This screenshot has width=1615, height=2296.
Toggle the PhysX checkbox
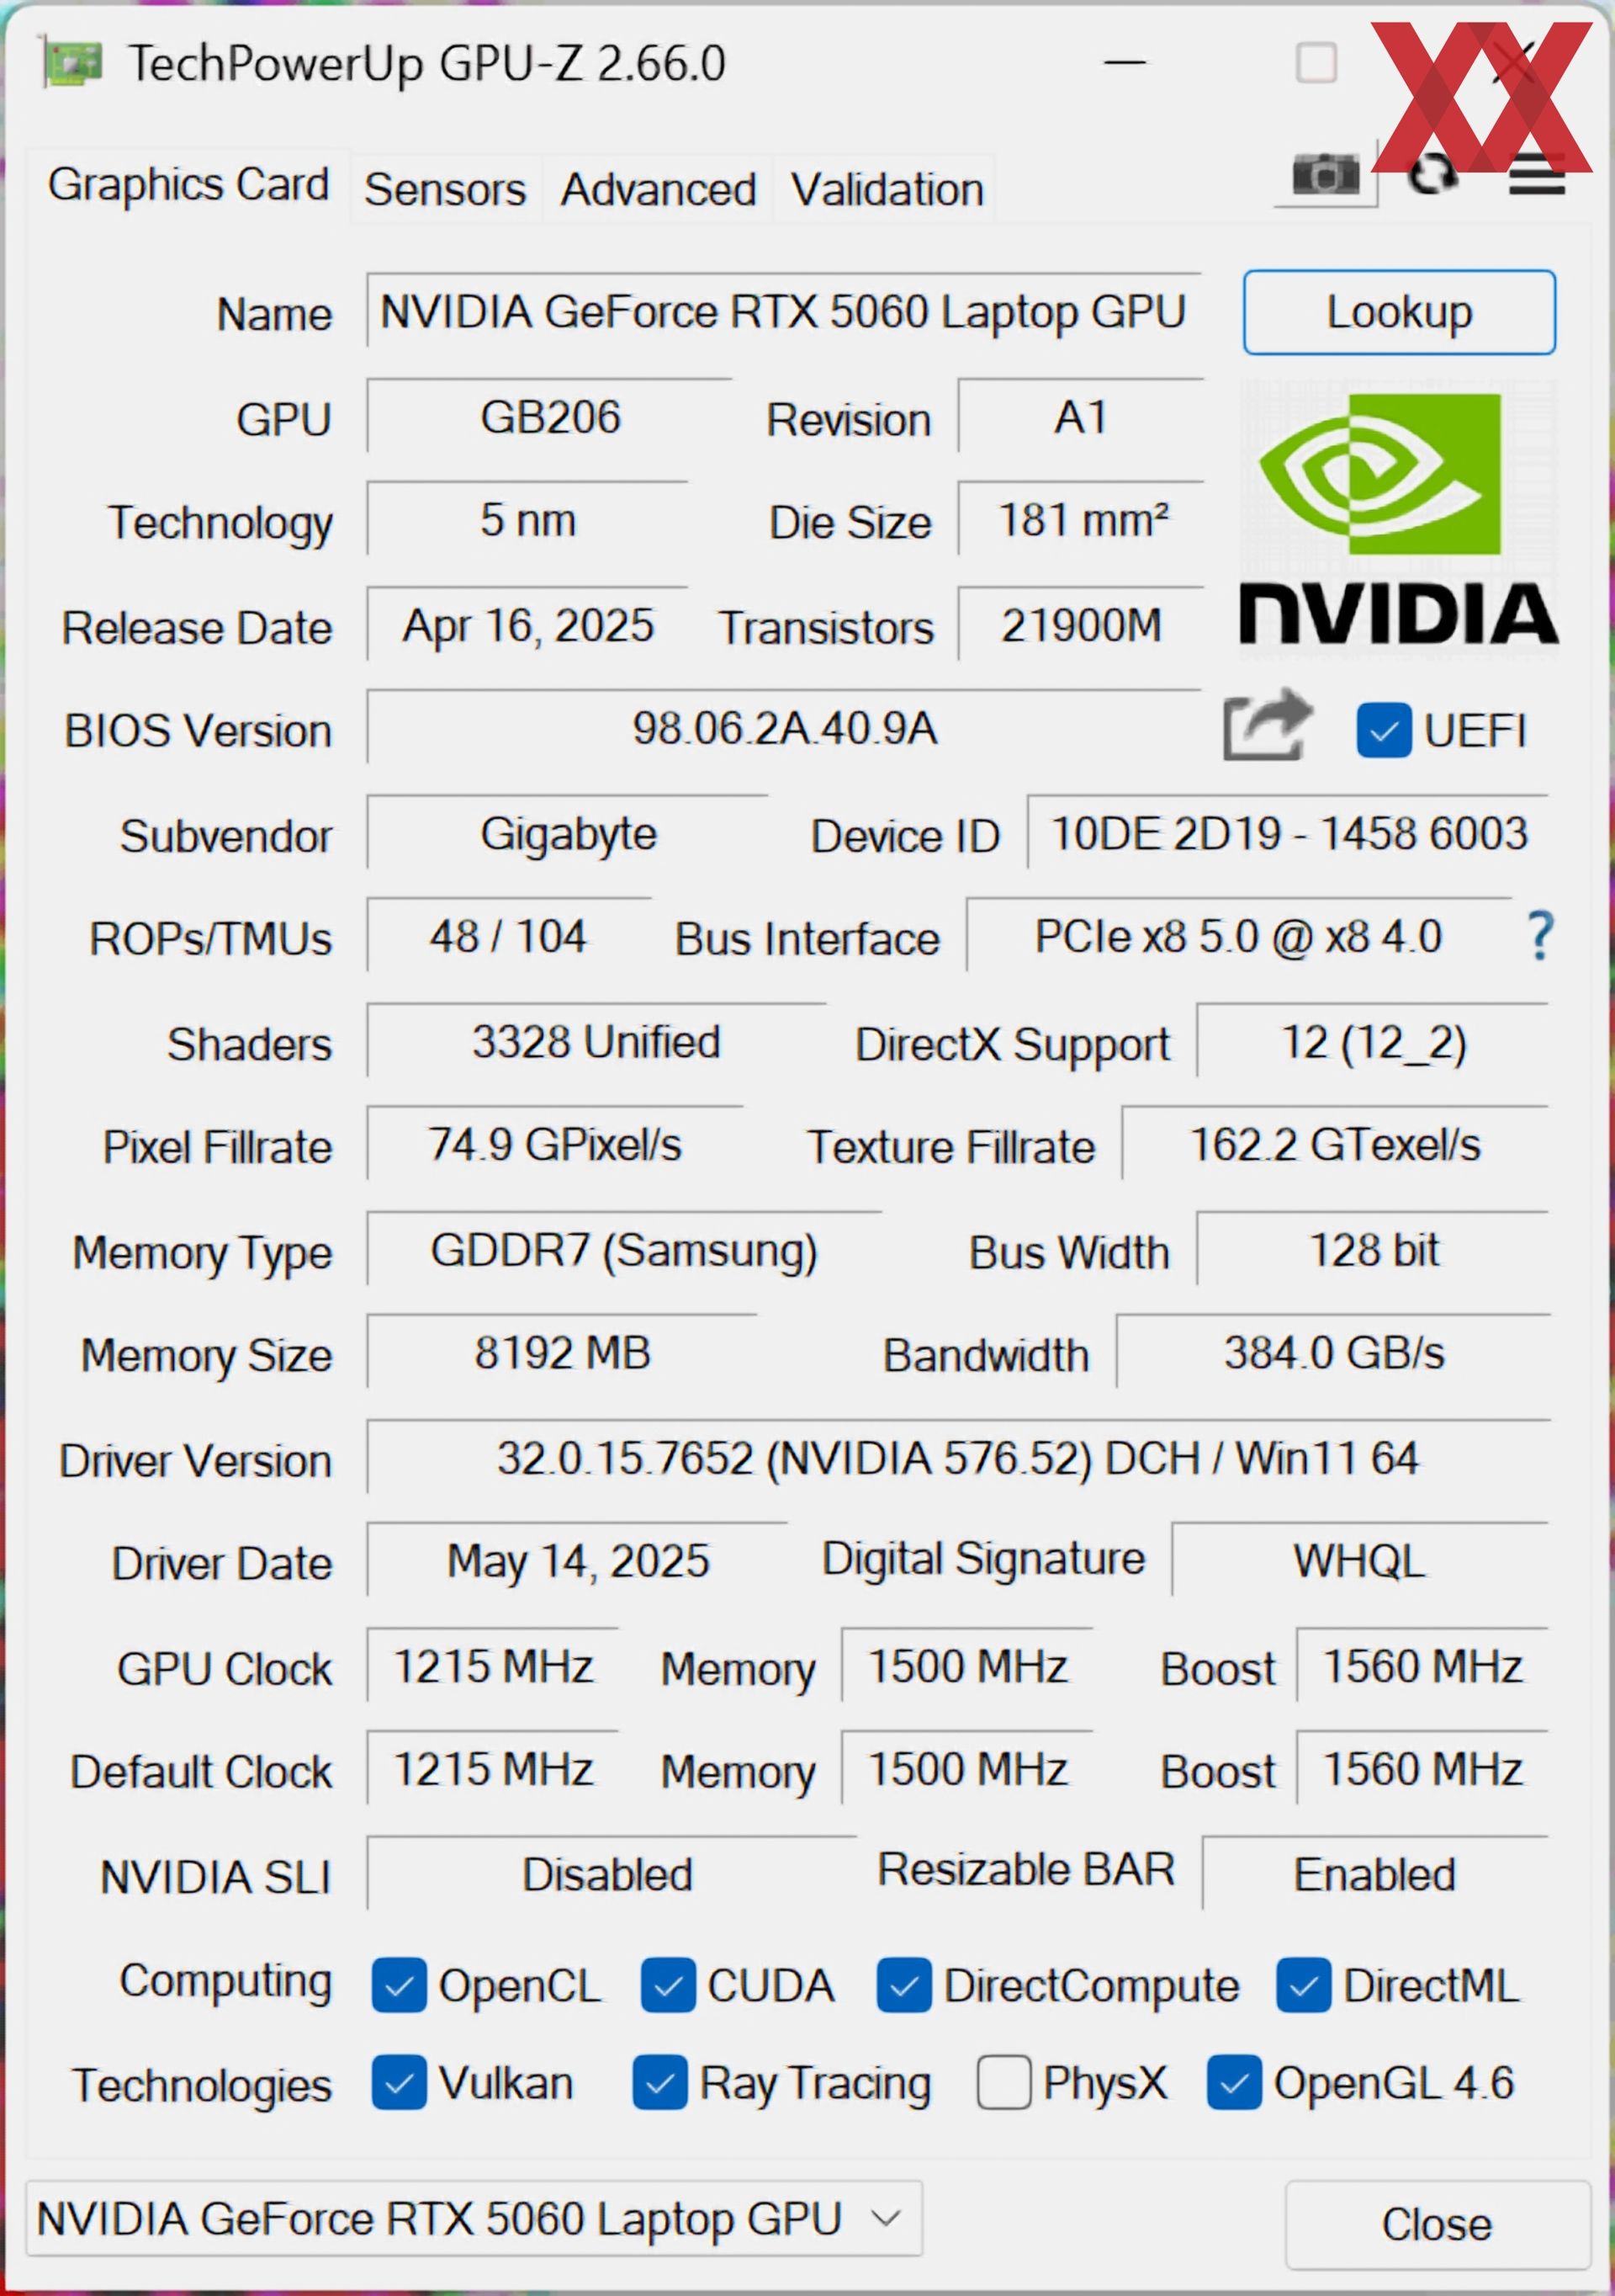(x=1003, y=2083)
